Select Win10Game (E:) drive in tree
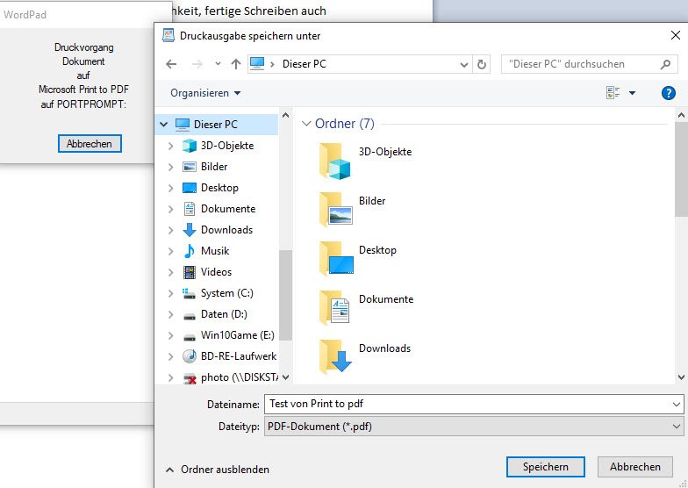This screenshot has height=488, width=688. tap(228, 335)
